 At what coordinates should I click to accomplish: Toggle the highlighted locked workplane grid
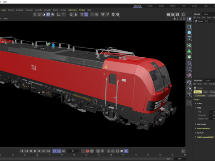[x=86, y=14]
